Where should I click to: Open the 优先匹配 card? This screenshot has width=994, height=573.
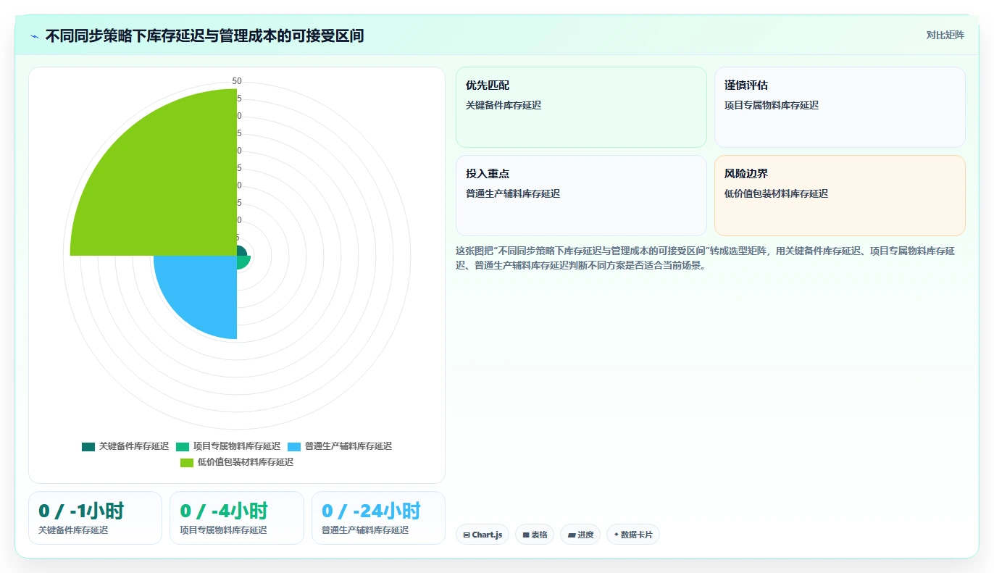point(581,107)
